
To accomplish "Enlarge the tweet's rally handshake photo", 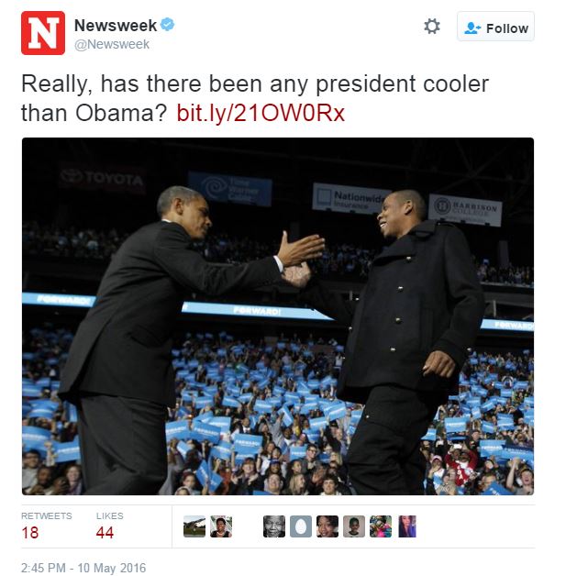I will pos(278,316).
